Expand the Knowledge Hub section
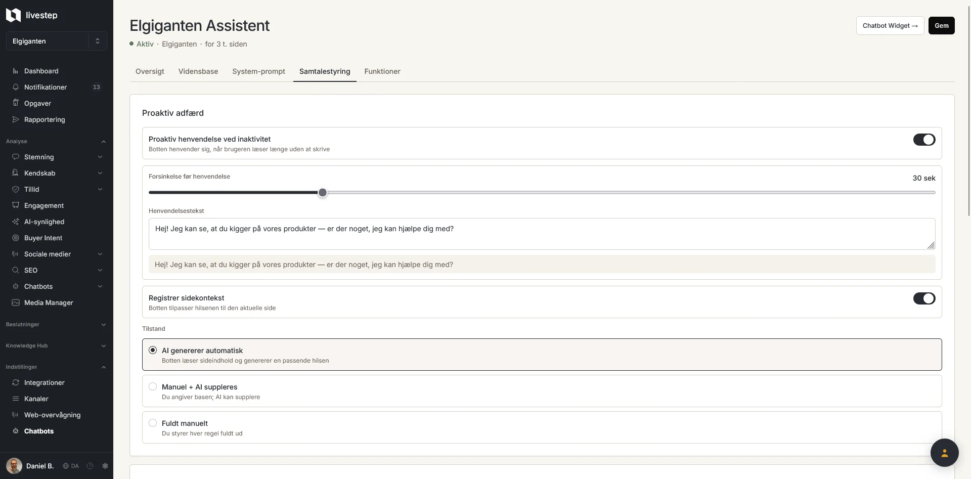The image size is (971, 479). coord(57,345)
